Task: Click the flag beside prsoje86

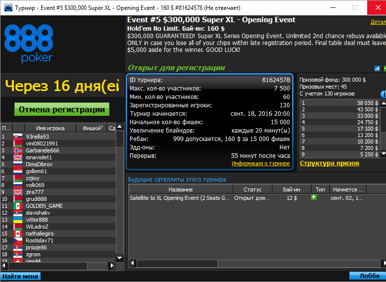Action: tap(18, 247)
